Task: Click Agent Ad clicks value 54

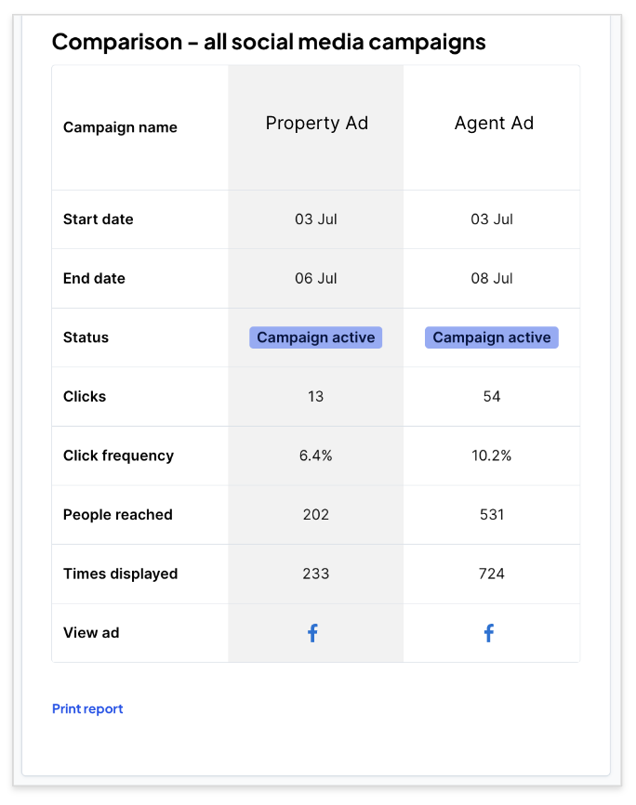Action: 492,397
